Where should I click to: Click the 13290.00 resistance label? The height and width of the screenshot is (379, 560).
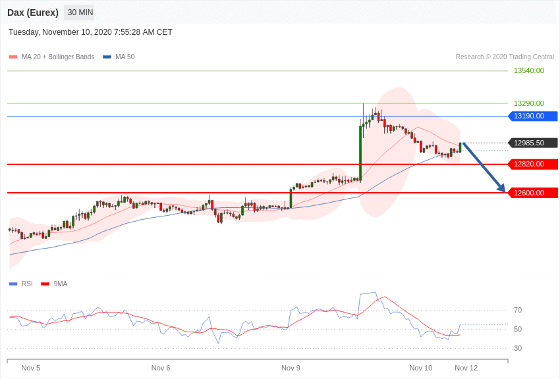point(529,103)
